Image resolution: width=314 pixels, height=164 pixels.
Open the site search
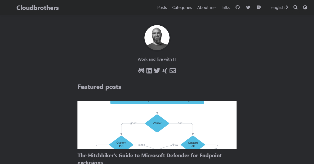click(x=295, y=7)
